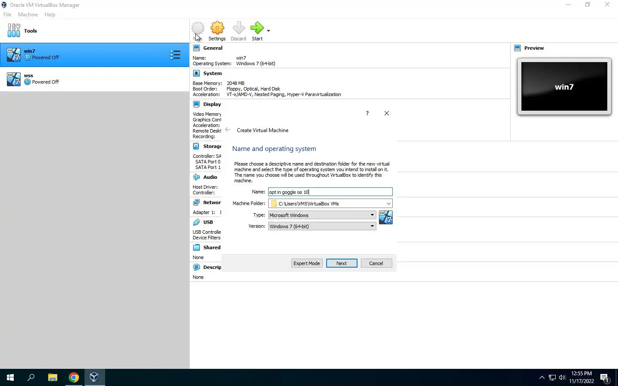Viewport: 618px width, 386px height.
Task: Show hidden system tray icons
Action: [x=542, y=378]
